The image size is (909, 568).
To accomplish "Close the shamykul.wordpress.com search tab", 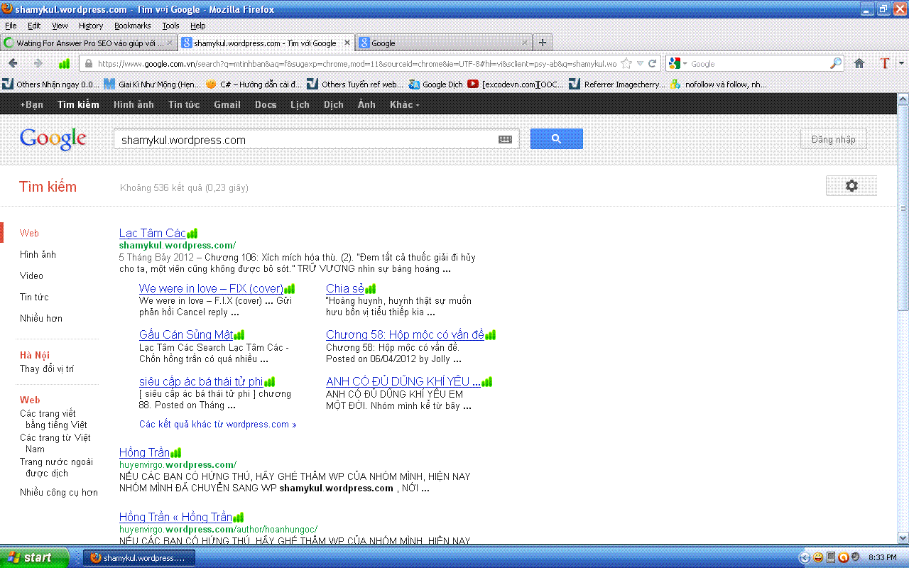I will pos(347,43).
